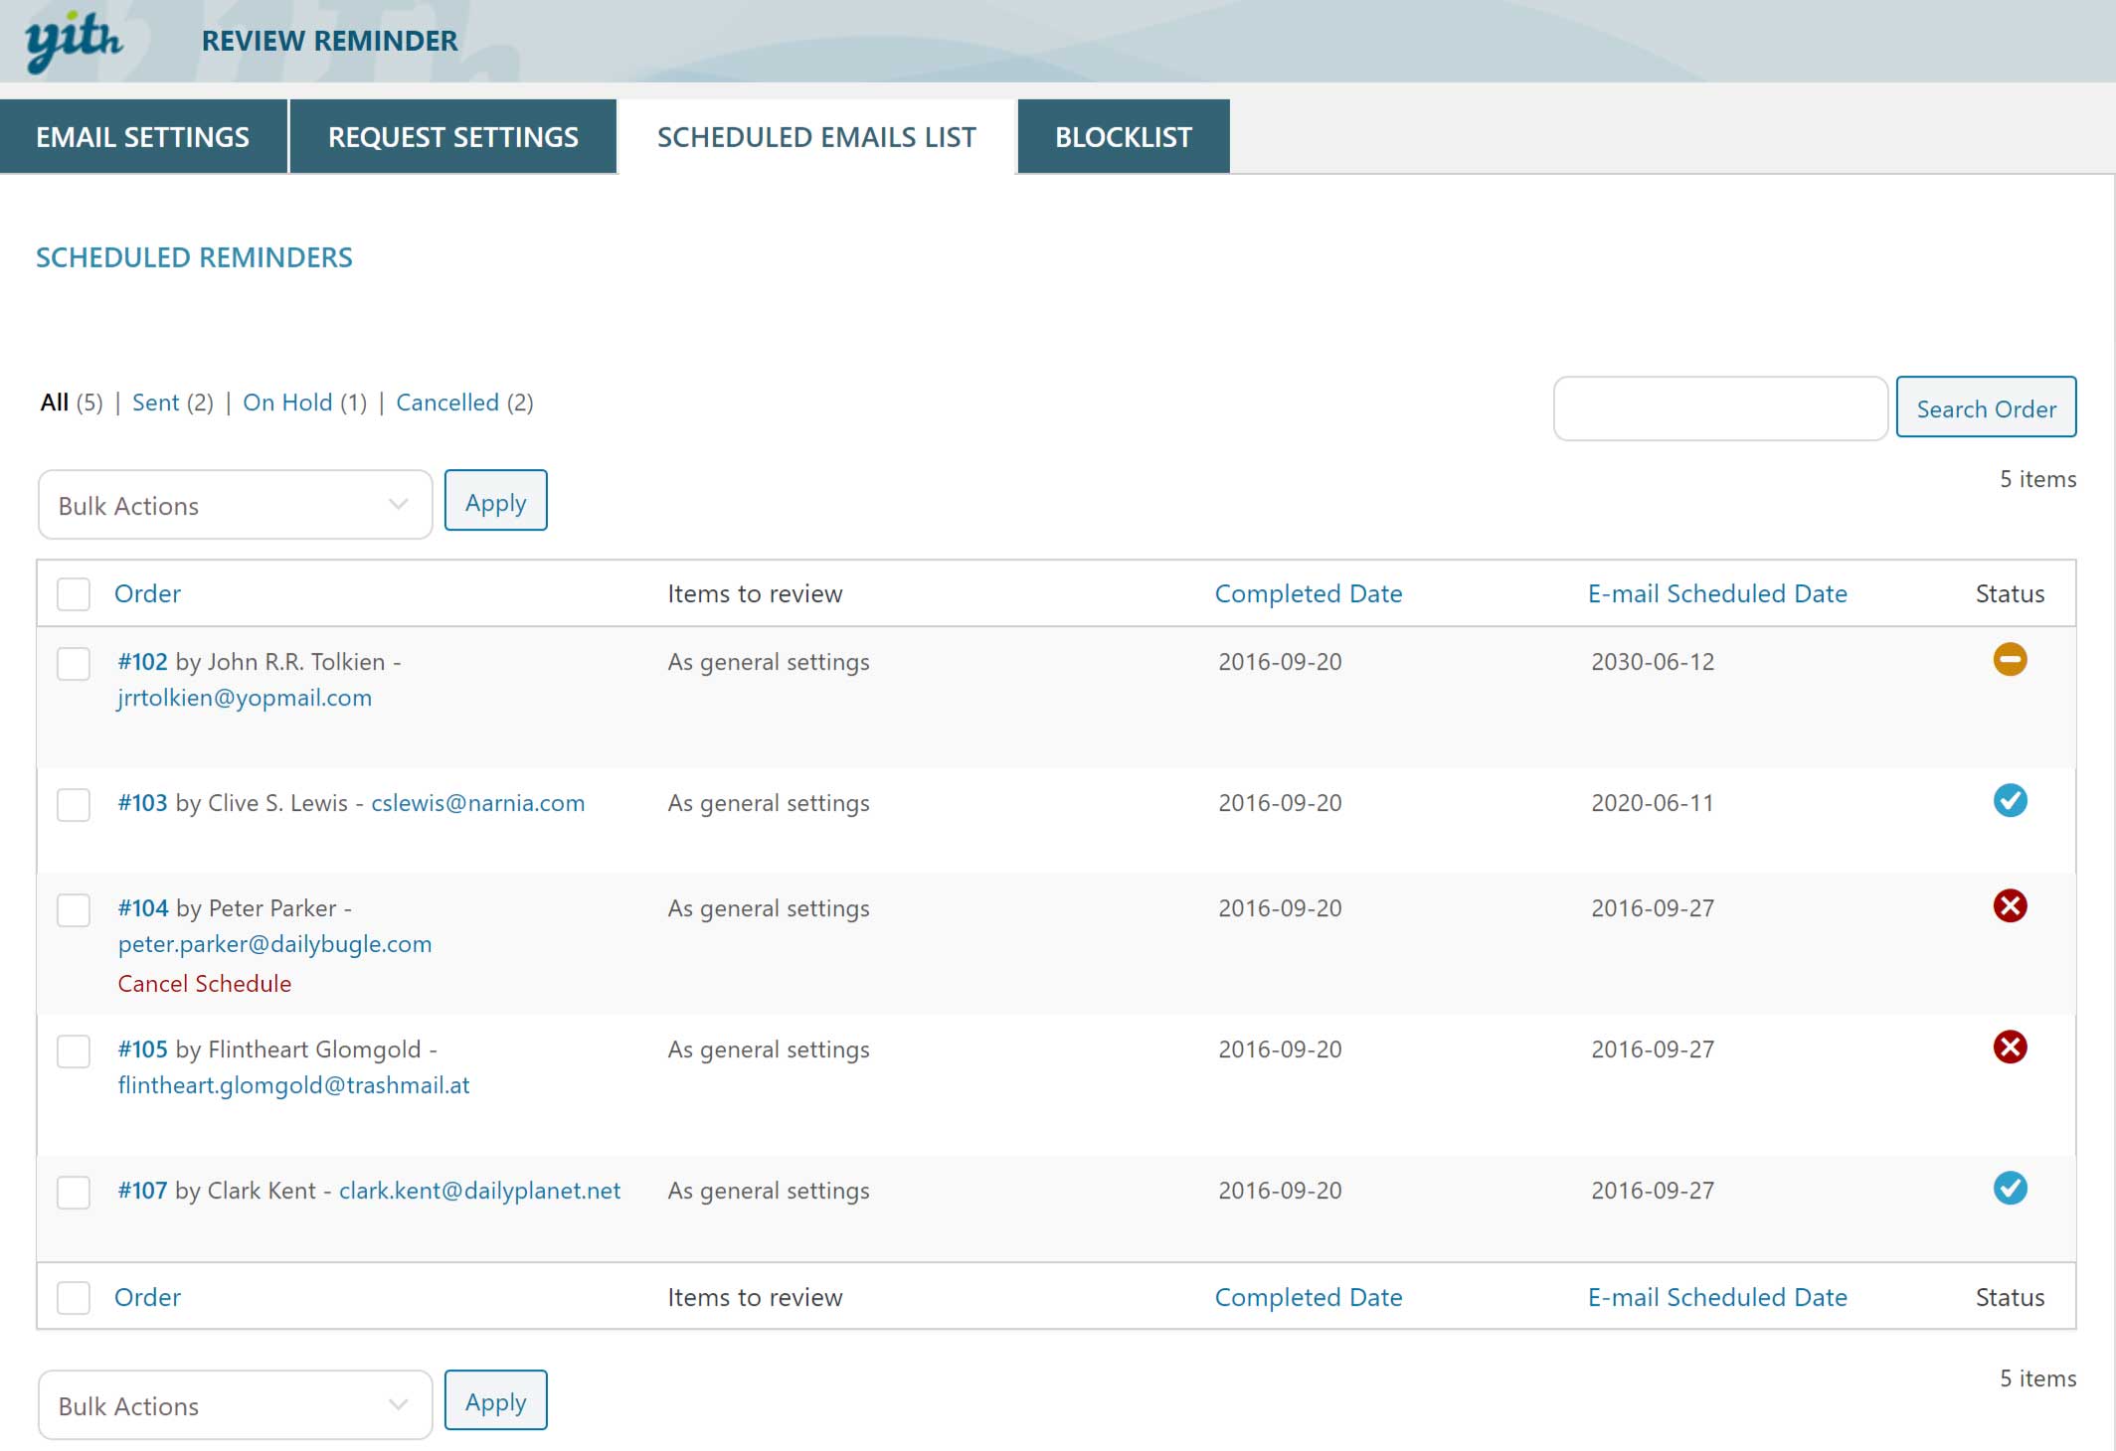This screenshot has width=2116, height=1451.
Task: Click the sent checkmark icon for order #107
Action: pyautogui.click(x=2010, y=1189)
